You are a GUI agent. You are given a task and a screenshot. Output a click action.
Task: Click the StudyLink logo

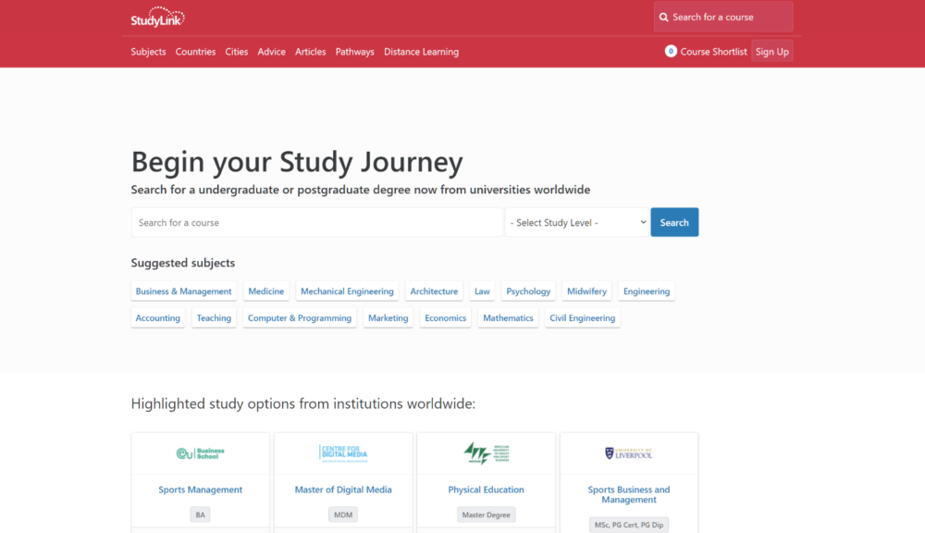pyautogui.click(x=157, y=16)
